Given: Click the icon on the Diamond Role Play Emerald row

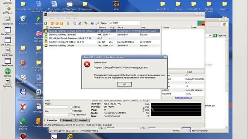Looking at the screenshot, I should click(46, 34).
